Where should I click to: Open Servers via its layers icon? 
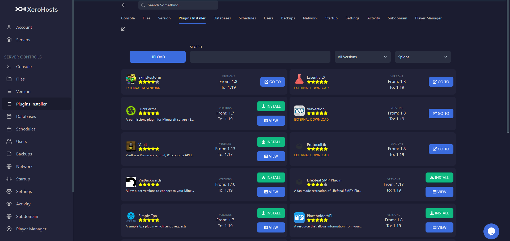pos(9,40)
